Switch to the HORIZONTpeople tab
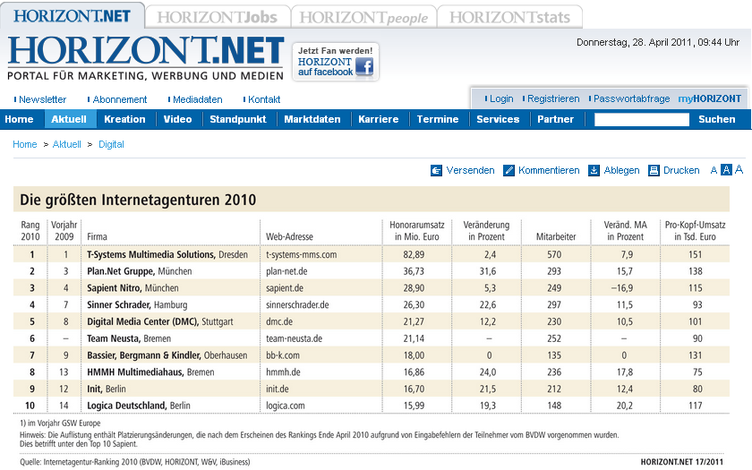The height and width of the screenshot is (470, 752). click(363, 18)
